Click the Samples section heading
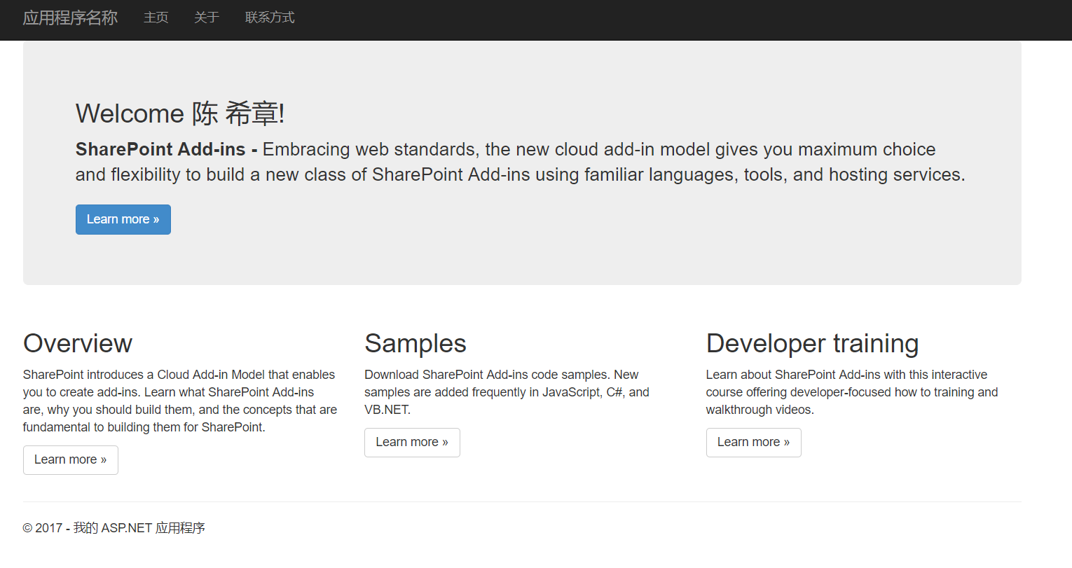This screenshot has width=1072, height=568. pos(415,343)
